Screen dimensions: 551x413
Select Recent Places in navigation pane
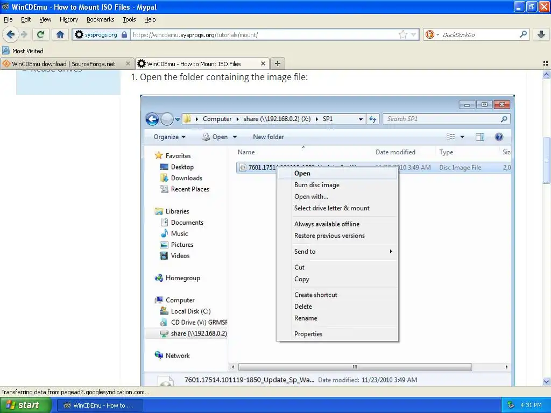tap(185, 189)
